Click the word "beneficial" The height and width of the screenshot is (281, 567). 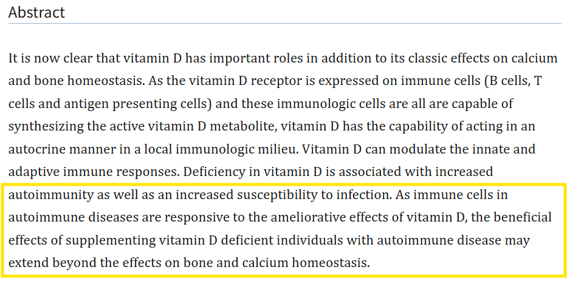pyautogui.click(x=521, y=217)
